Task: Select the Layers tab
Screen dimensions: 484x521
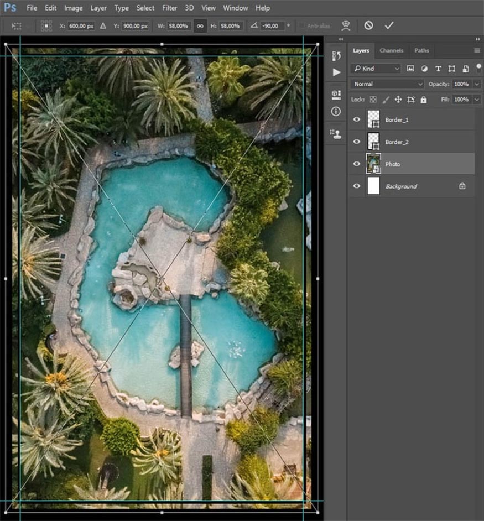Action: (361, 50)
